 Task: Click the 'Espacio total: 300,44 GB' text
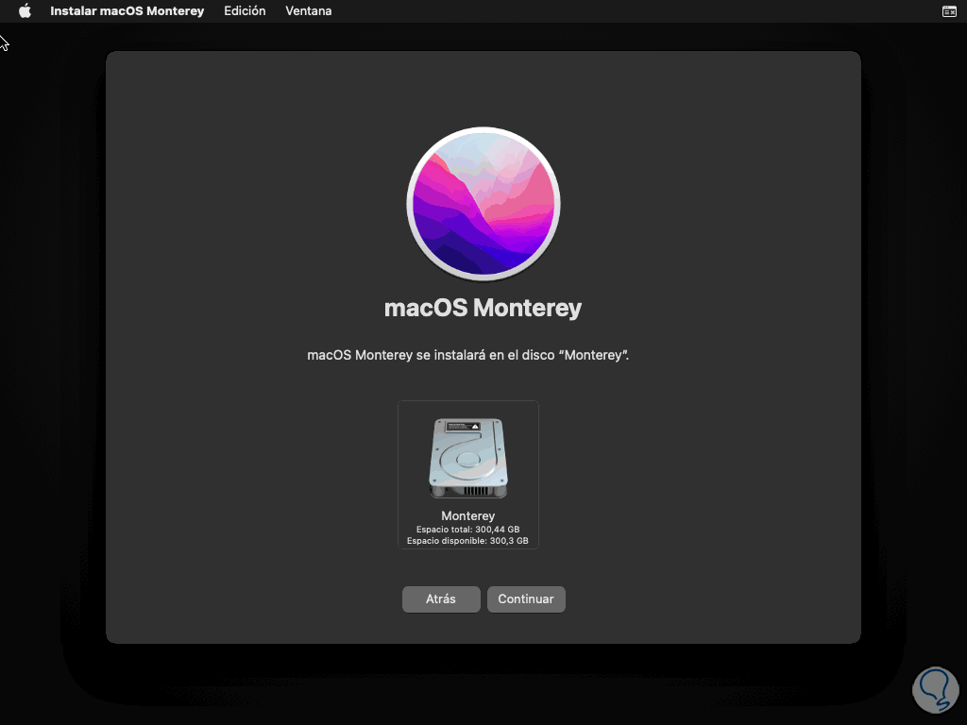tap(468, 529)
